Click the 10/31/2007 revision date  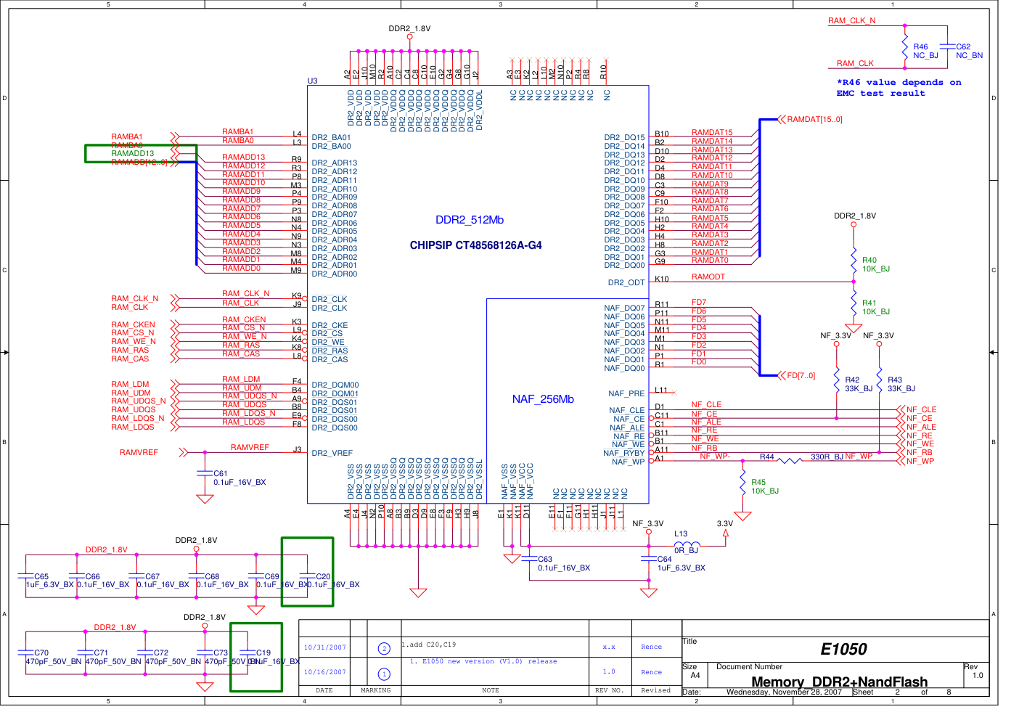[324, 647]
